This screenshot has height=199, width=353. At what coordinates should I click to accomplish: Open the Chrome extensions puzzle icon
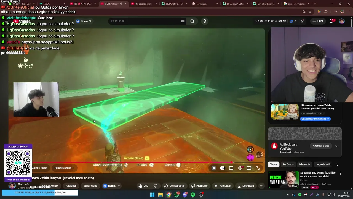326,12
